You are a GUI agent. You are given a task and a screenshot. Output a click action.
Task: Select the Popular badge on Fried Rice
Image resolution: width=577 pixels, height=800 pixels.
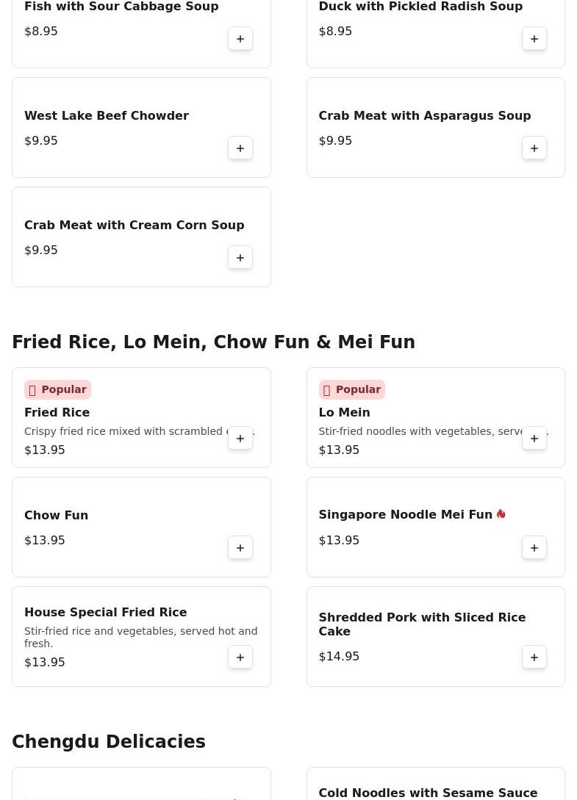(x=57, y=389)
